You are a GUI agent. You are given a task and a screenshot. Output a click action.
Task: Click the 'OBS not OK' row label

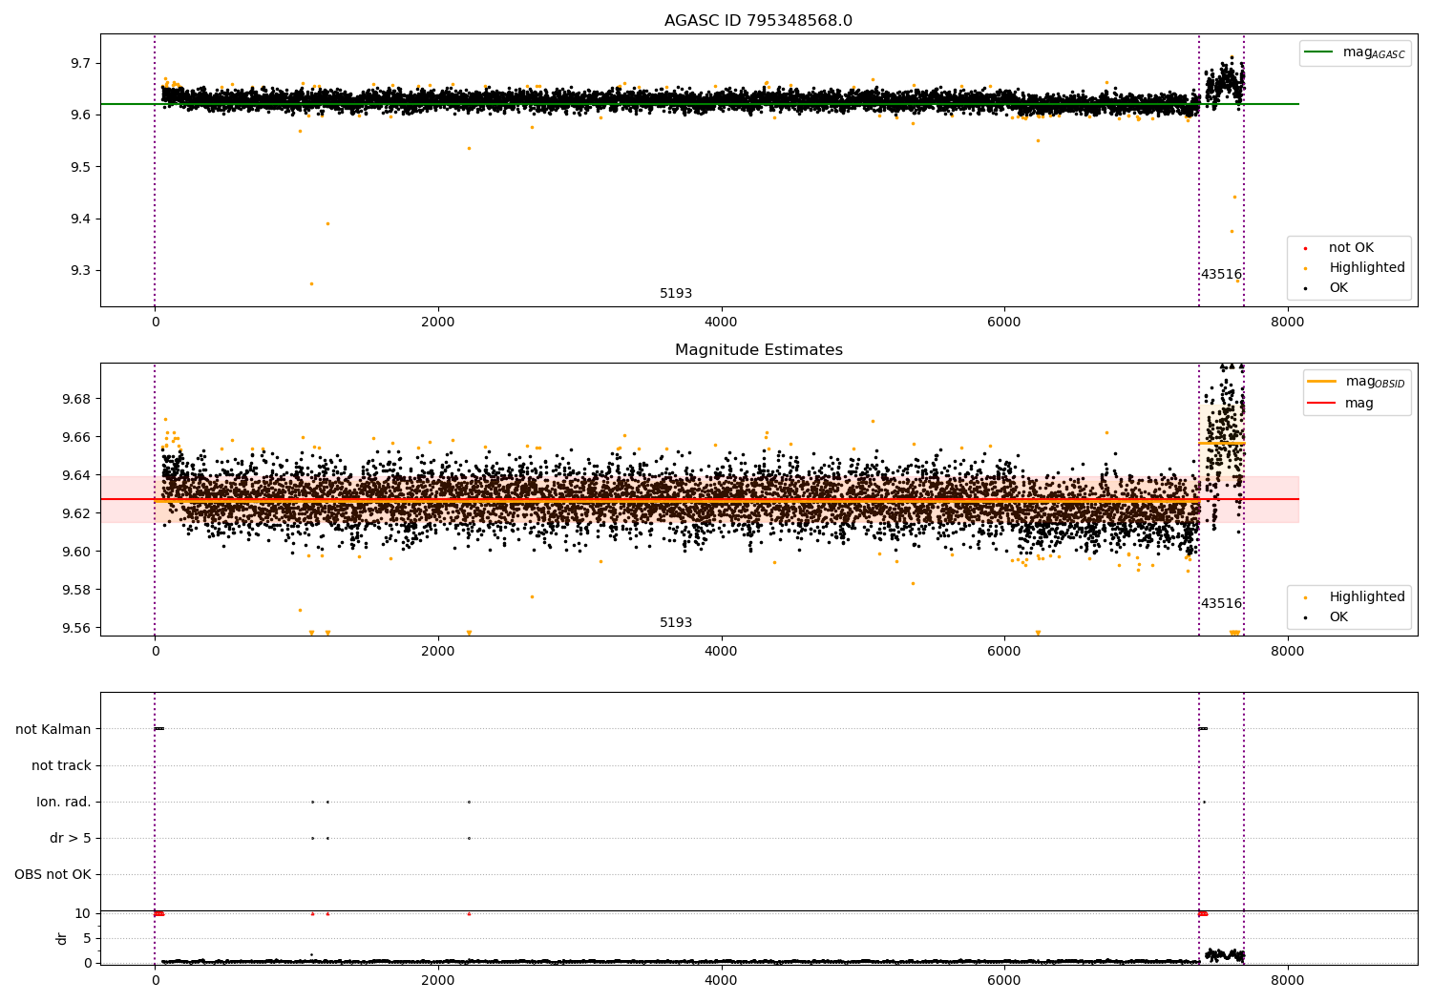click(53, 874)
